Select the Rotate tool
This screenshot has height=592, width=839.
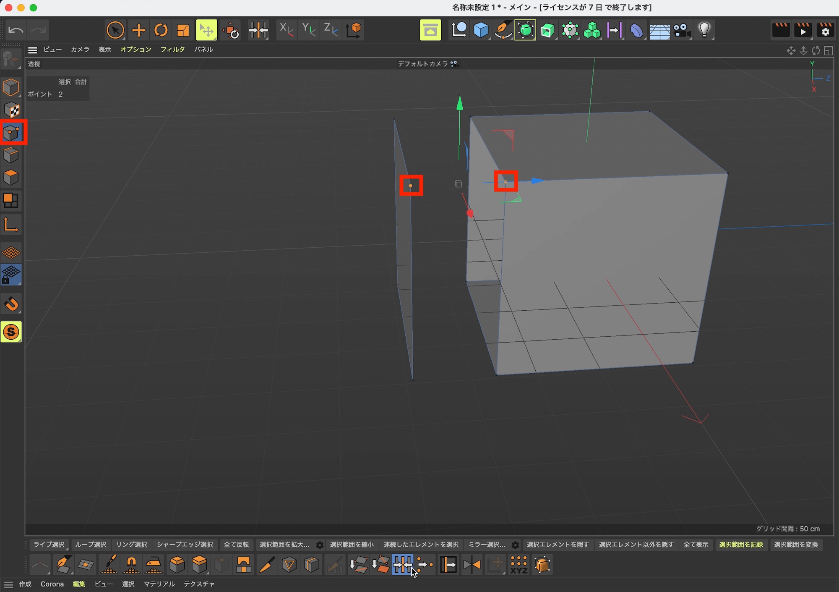161,30
